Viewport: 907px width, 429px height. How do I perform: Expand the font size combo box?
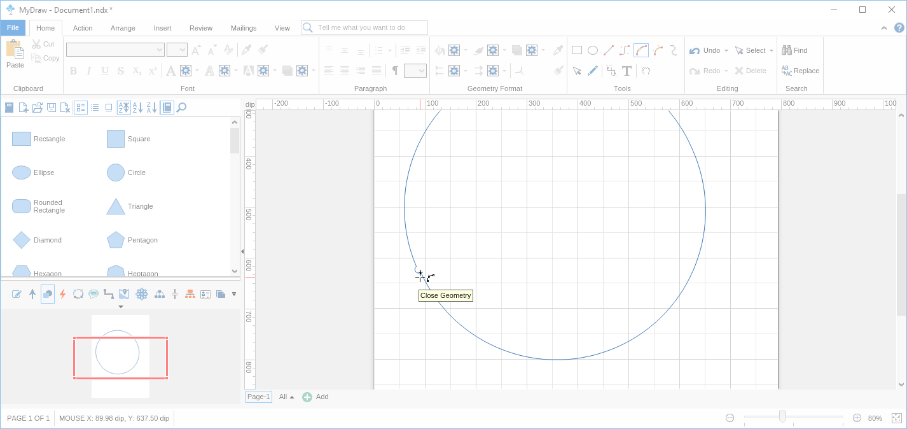(x=182, y=50)
